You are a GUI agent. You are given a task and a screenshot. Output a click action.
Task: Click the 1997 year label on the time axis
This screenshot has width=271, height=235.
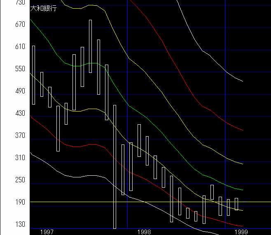(47, 232)
